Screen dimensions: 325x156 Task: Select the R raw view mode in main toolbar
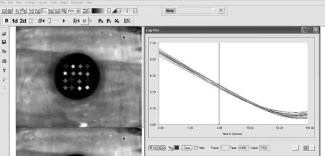pos(7,21)
